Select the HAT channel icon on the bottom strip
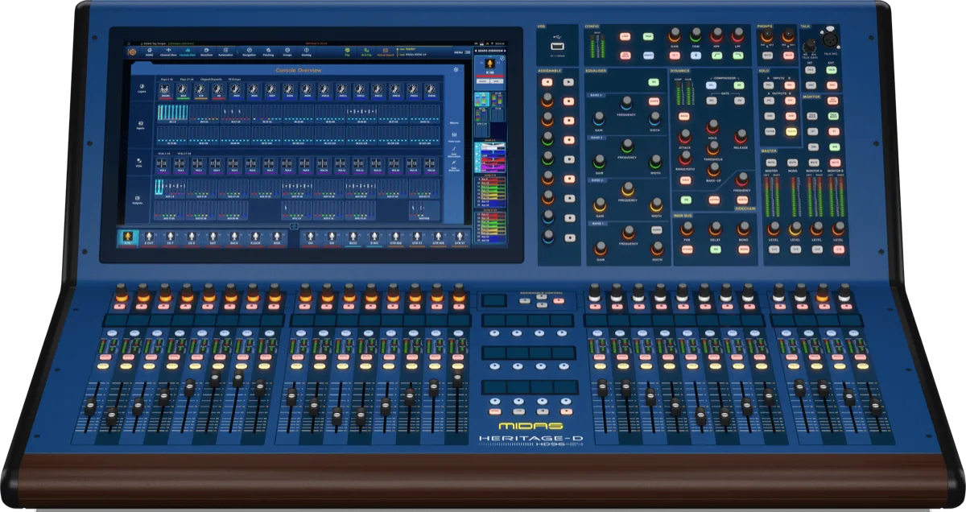The image size is (966, 512). click(213, 237)
